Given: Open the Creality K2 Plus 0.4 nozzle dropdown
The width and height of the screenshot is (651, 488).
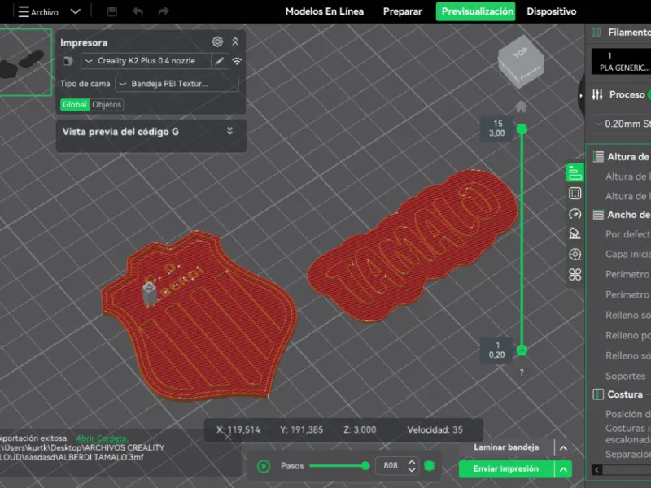Looking at the screenshot, I should (x=146, y=61).
